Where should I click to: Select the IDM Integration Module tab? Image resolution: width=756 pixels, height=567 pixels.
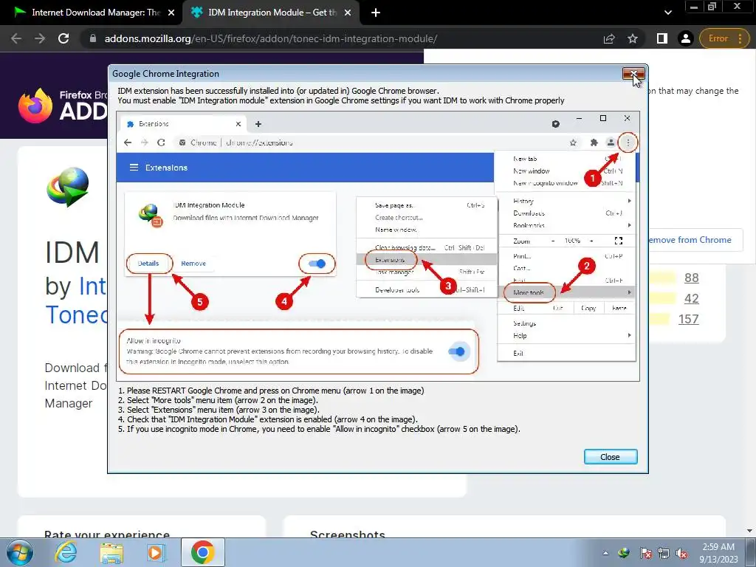(x=270, y=13)
